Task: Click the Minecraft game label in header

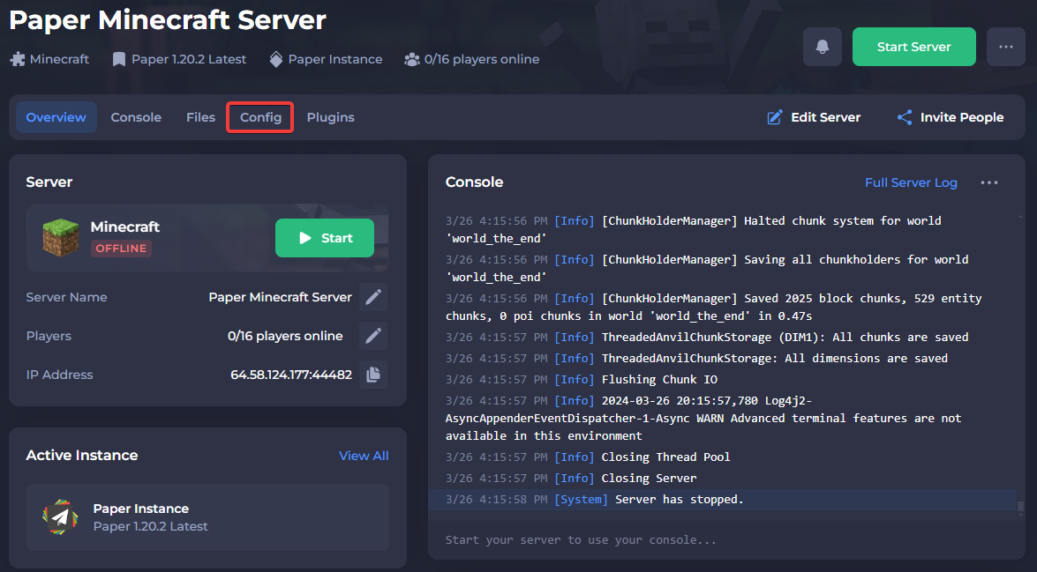Action: click(49, 59)
